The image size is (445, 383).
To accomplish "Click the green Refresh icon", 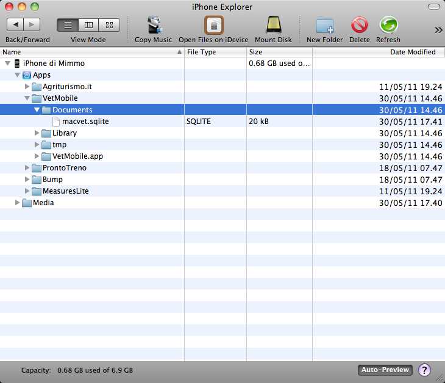I will [388, 24].
